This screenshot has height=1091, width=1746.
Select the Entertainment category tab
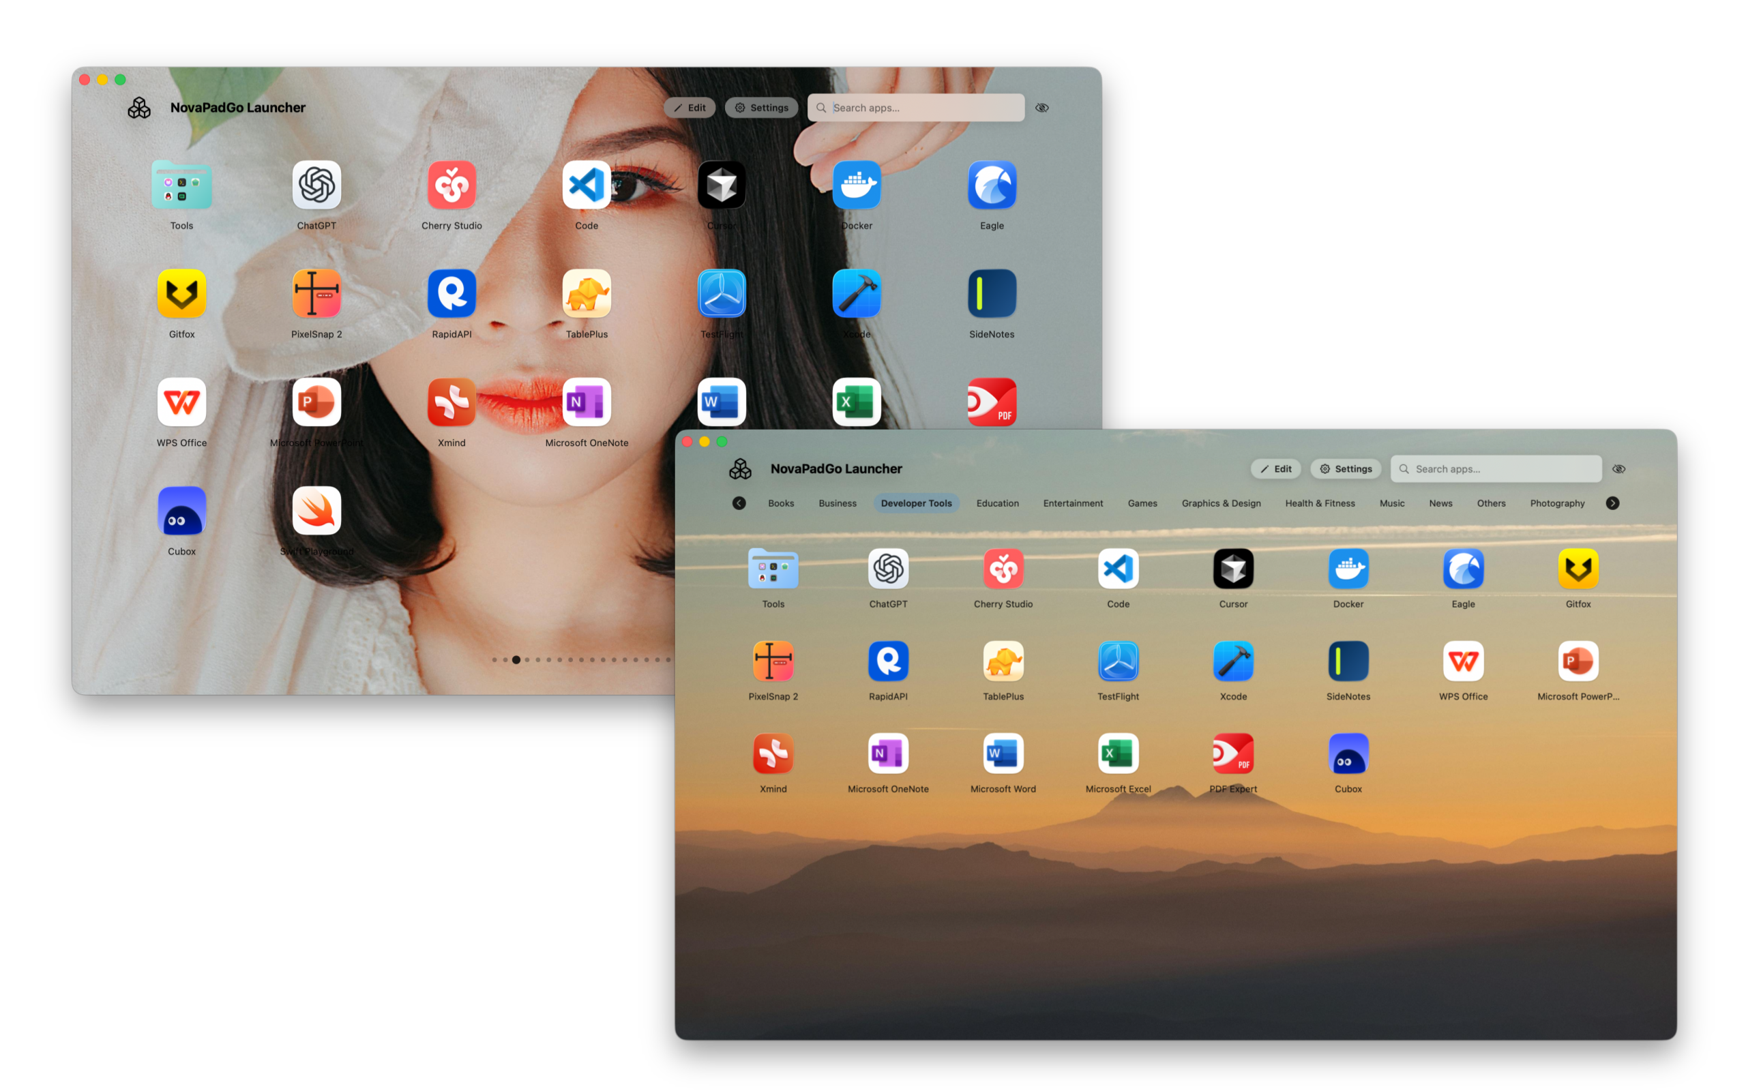1072,504
